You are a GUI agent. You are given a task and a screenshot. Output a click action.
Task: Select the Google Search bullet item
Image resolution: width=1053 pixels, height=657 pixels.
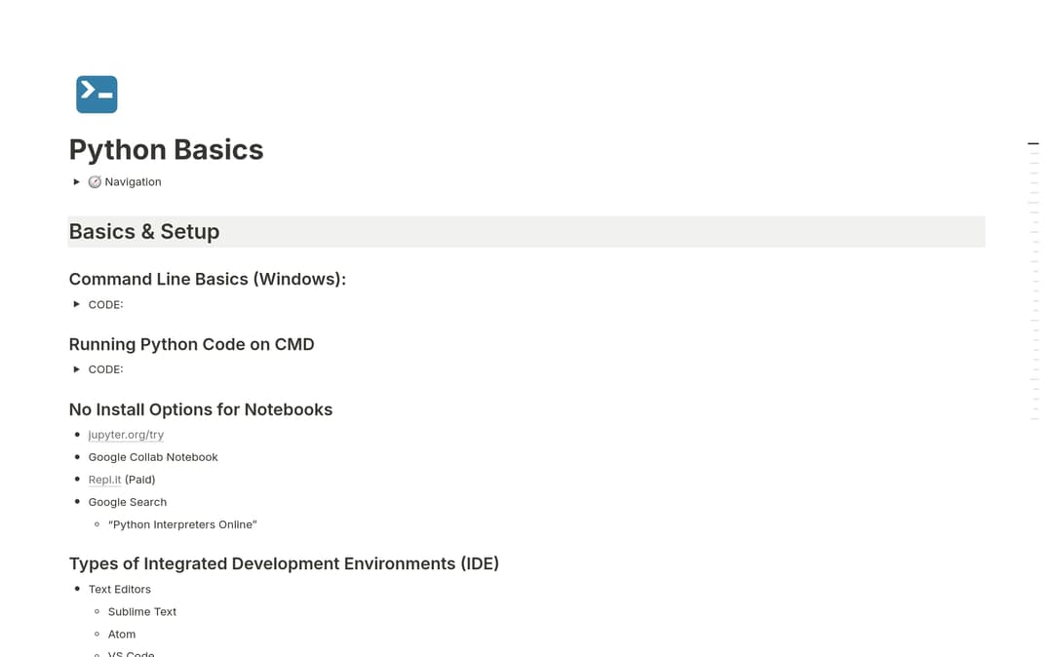coord(128,501)
